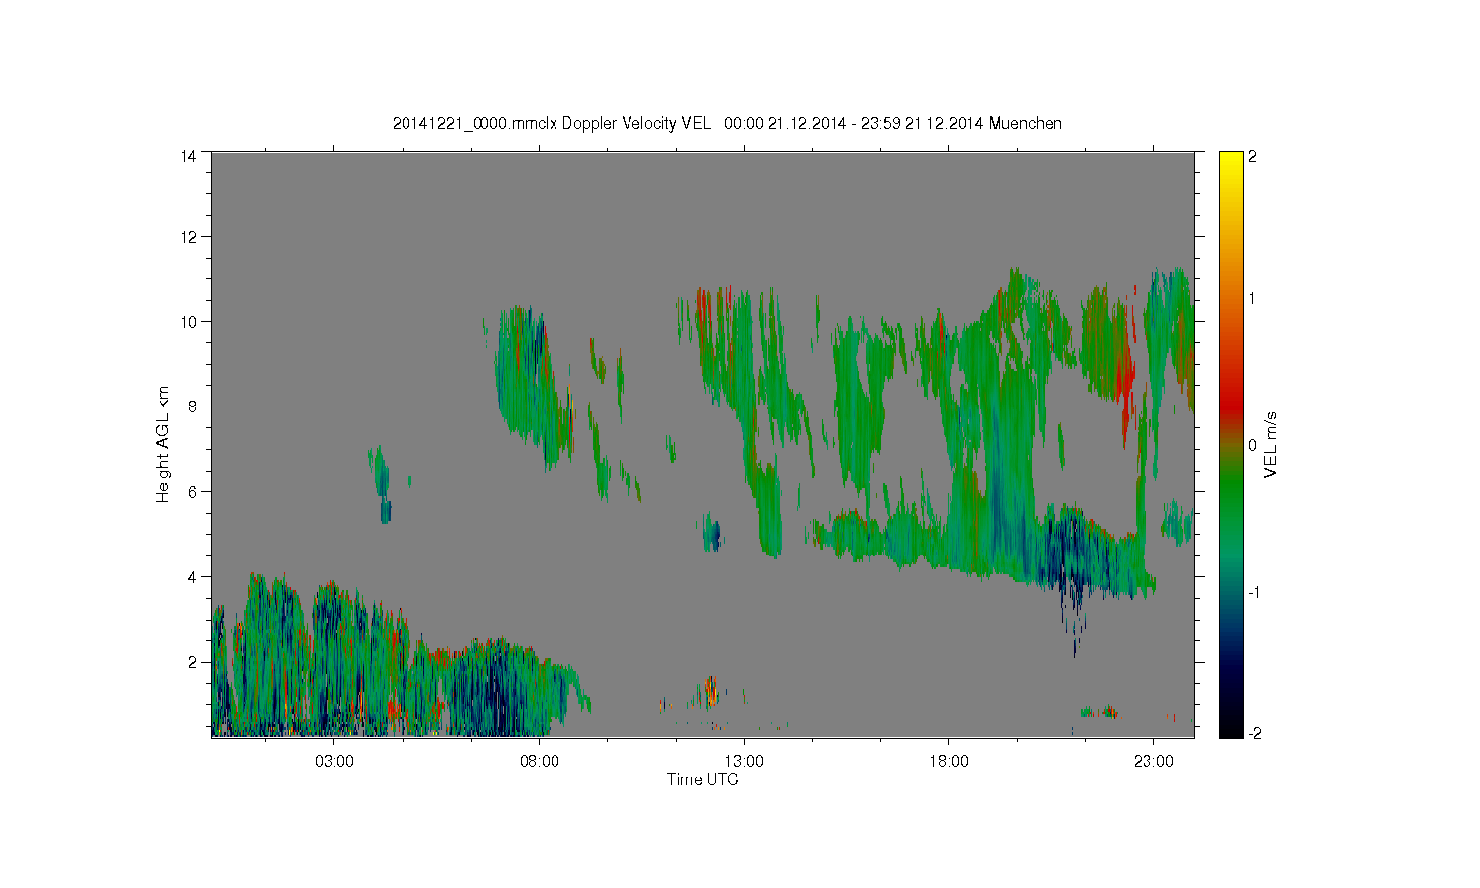The width and height of the screenshot is (1480, 888).
Task: Click the colorbar value 2 at the top
Action: click(1252, 156)
